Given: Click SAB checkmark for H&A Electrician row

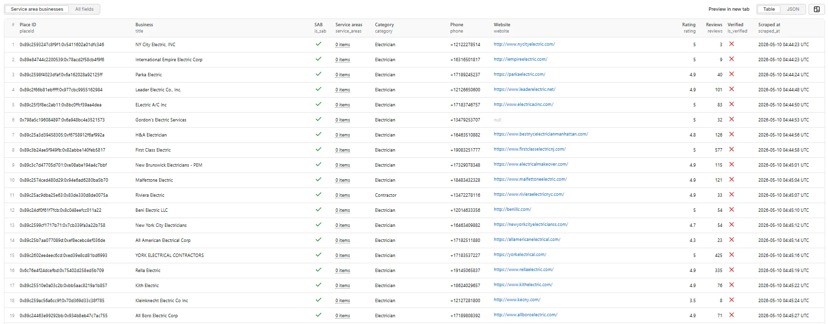Looking at the screenshot, I should pos(318,134).
